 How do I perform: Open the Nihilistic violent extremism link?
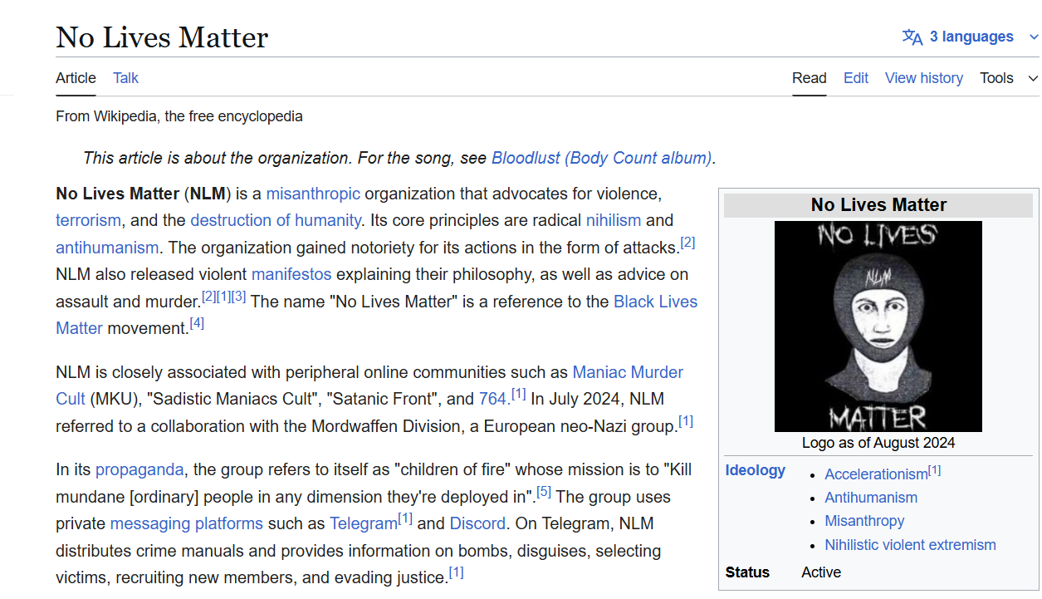(x=910, y=545)
